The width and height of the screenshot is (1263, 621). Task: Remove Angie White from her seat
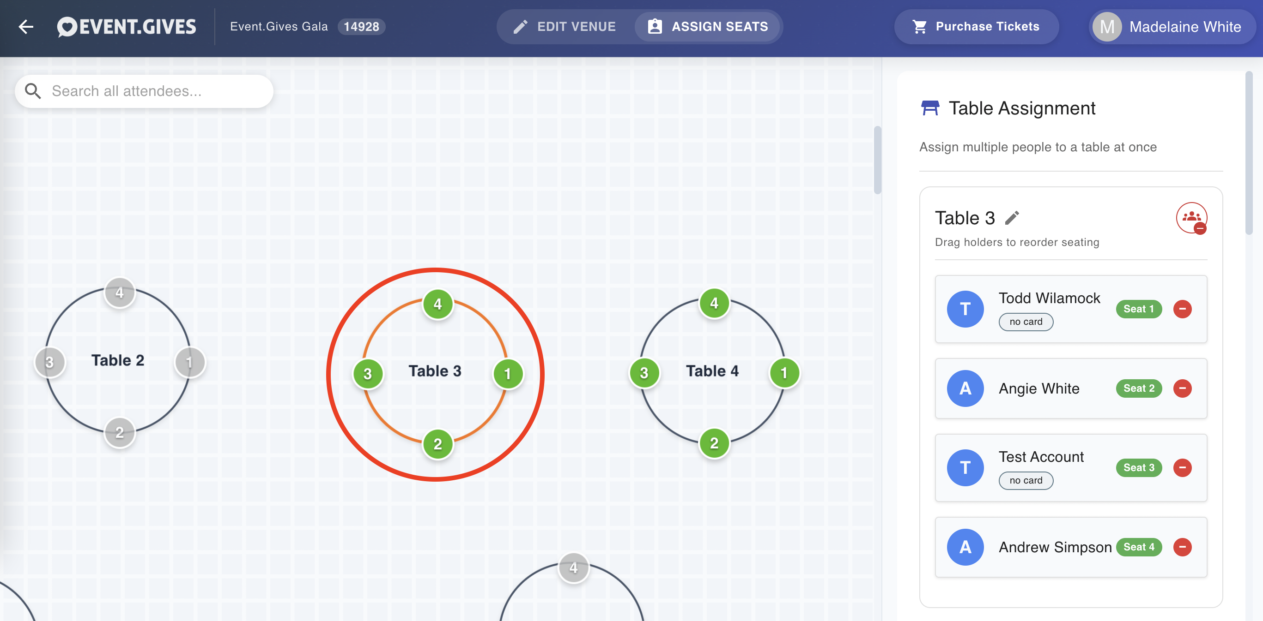point(1182,388)
